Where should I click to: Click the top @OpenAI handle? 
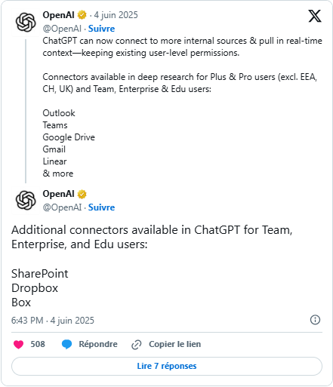pyautogui.click(x=62, y=29)
